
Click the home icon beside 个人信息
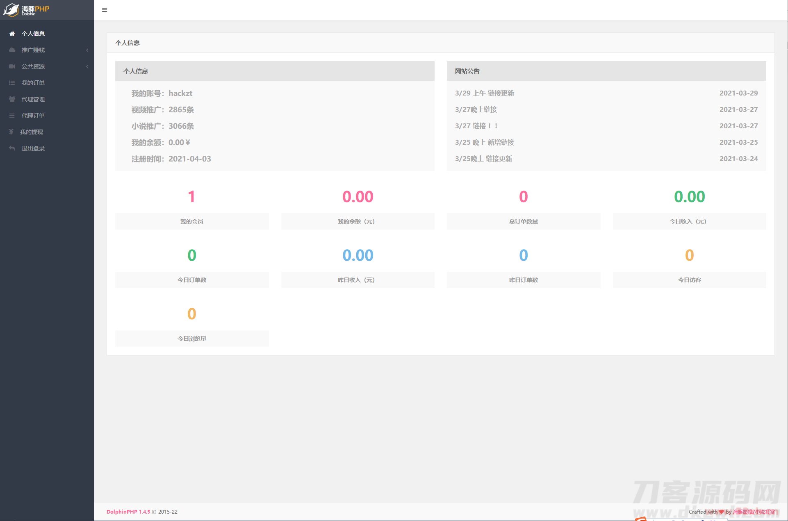coord(12,34)
